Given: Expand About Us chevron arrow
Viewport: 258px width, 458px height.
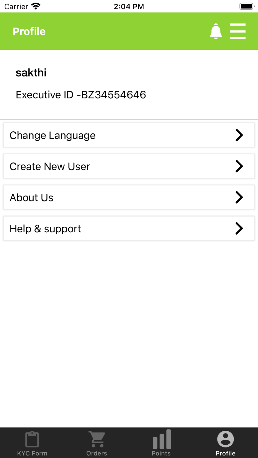Looking at the screenshot, I should pyautogui.click(x=239, y=198).
